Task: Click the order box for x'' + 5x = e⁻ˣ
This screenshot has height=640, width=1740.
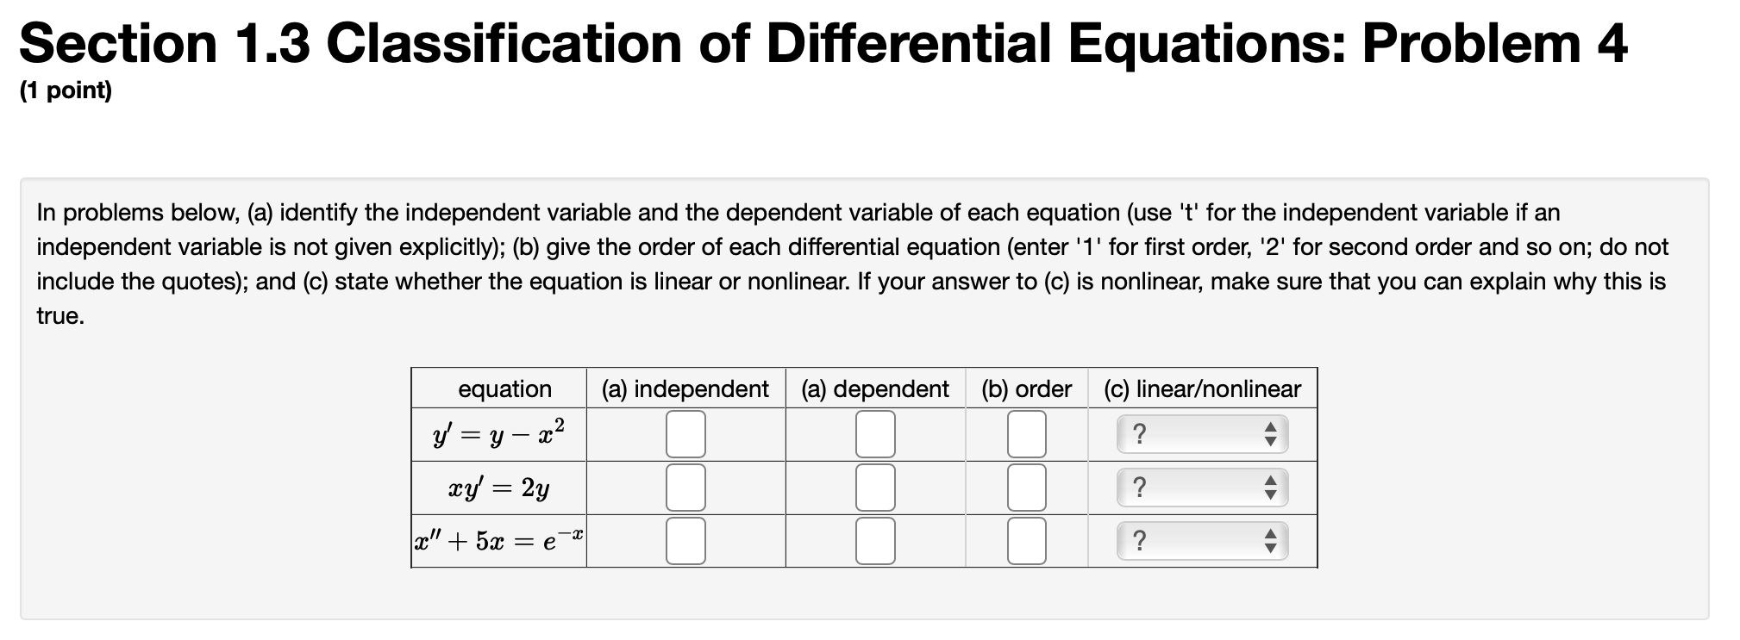Action: click(1028, 541)
